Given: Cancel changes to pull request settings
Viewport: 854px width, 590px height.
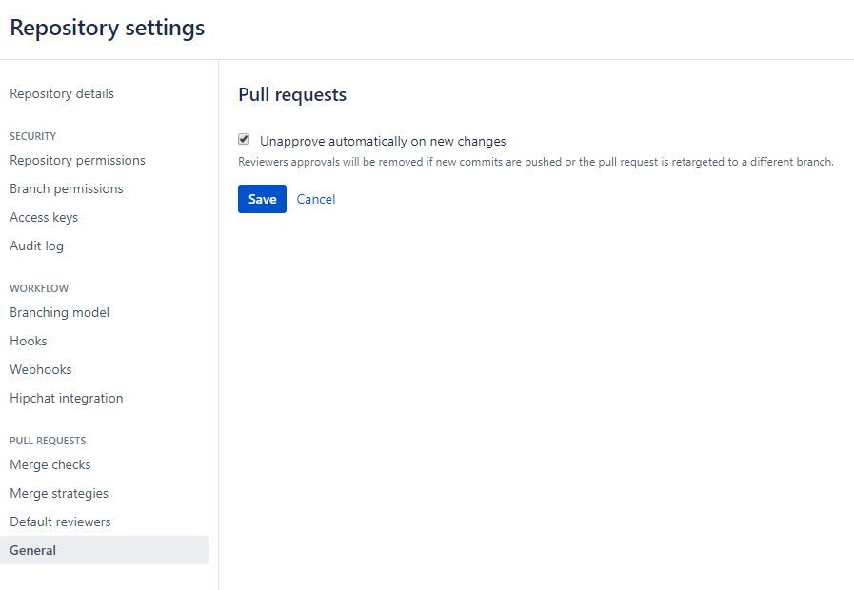Looking at the screenshot, I should tap(315, 199).
